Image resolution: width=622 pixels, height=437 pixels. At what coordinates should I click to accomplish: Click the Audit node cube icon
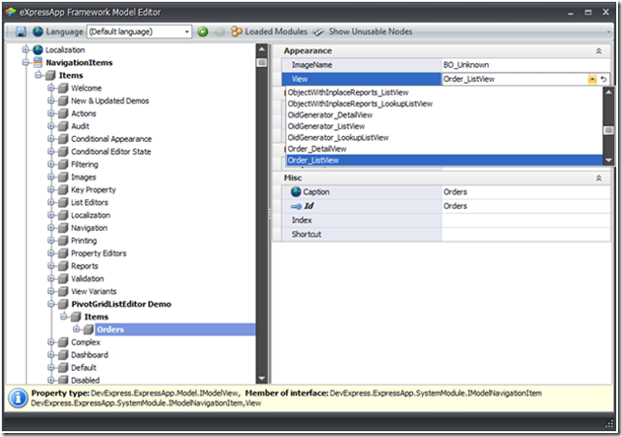(x=63, y=126)
